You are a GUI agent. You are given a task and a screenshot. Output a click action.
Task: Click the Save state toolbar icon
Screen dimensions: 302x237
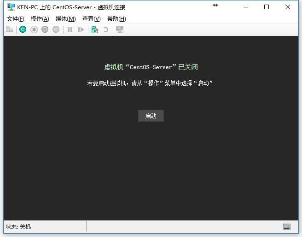56,30
